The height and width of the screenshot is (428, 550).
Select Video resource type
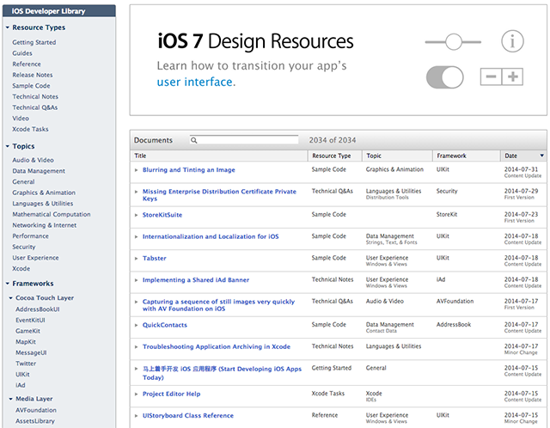point(21,119)
